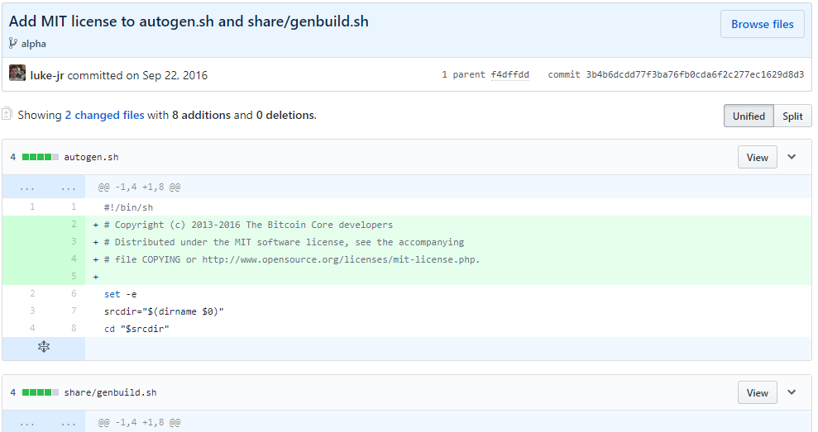Click the branch icon next to alpha
The width and height of the screenshot is (818, 432).
point(13,44)
